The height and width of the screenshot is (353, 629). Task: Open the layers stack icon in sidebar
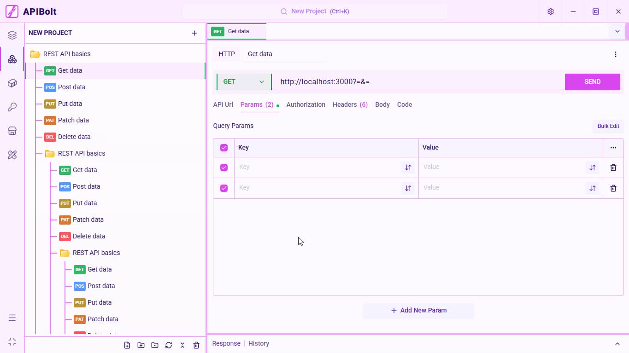(12, 35)
